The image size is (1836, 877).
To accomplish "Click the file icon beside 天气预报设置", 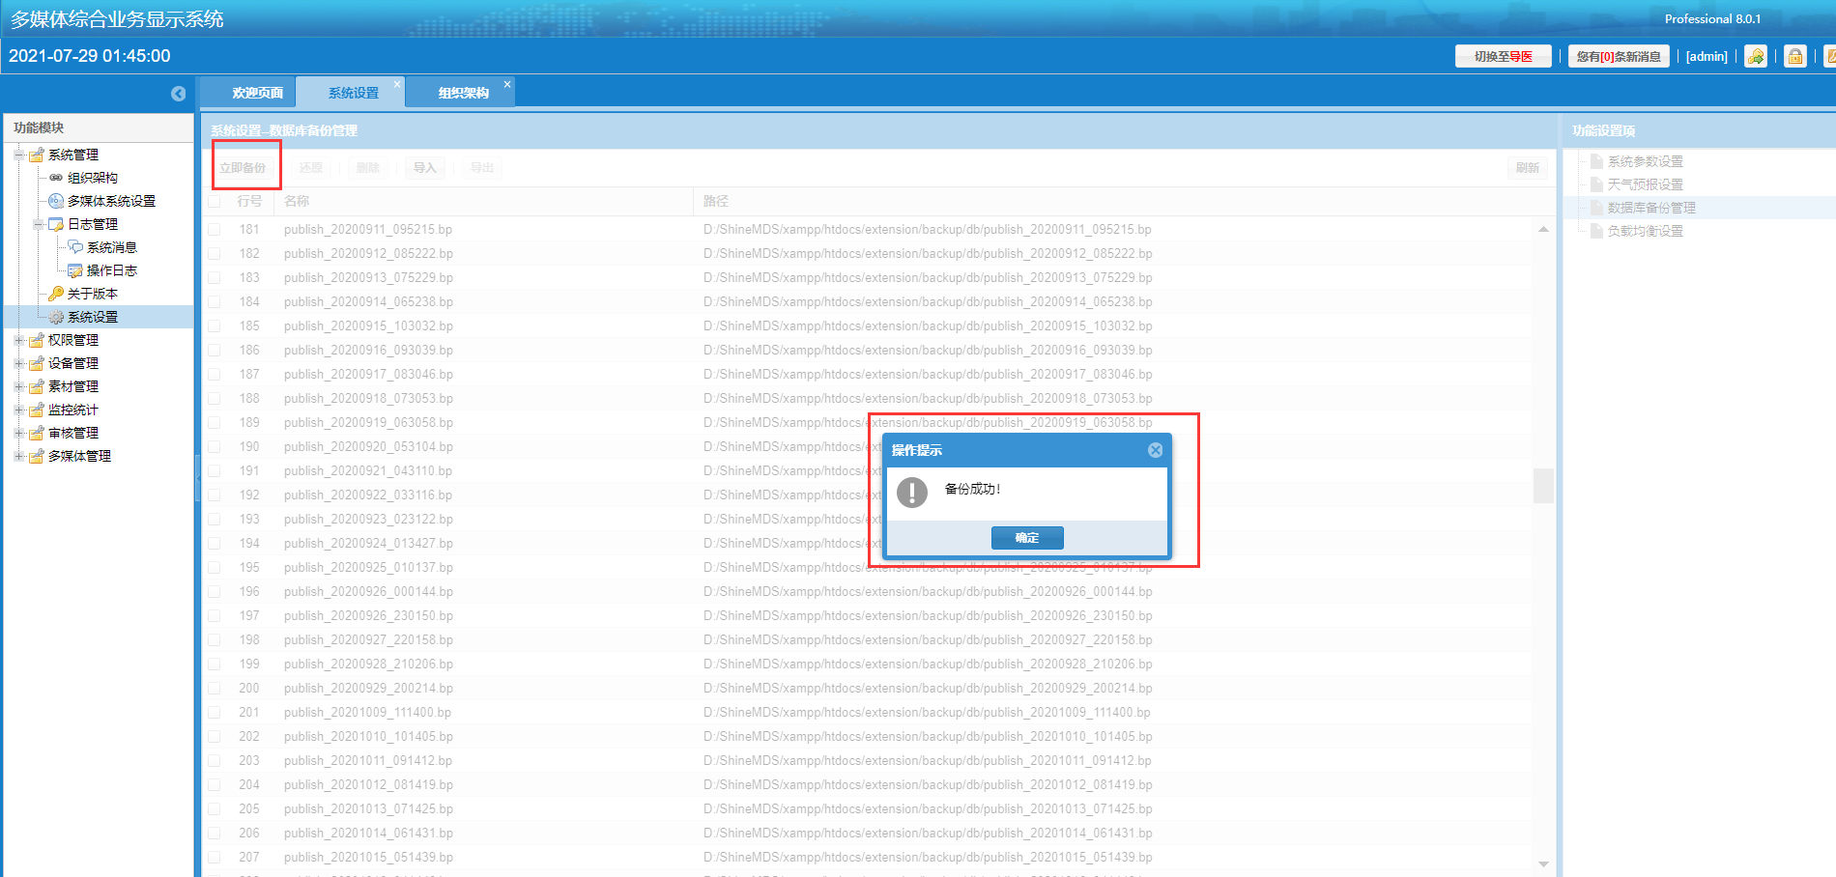I will coord(1596,184).
